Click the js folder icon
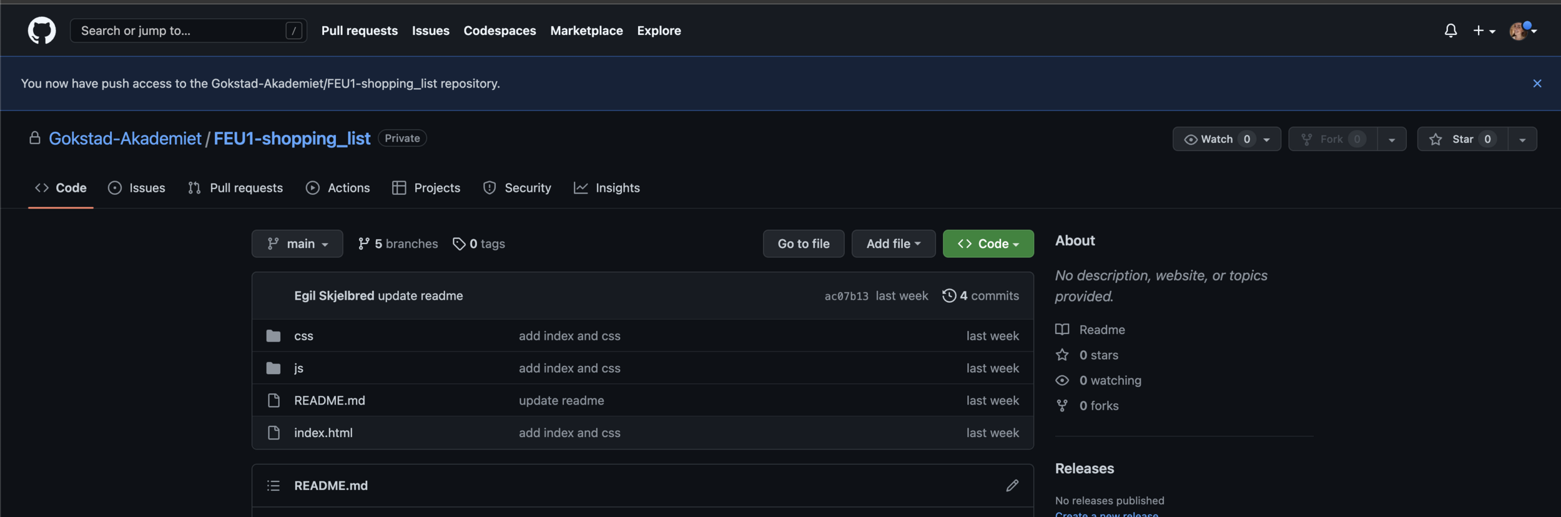Image resolution: width=1561 pixels, height=517 pixels. point(273,368)
